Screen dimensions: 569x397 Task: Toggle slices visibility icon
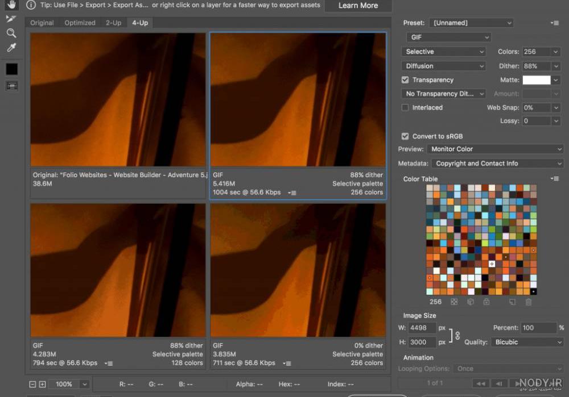click(x=11, y=86)
